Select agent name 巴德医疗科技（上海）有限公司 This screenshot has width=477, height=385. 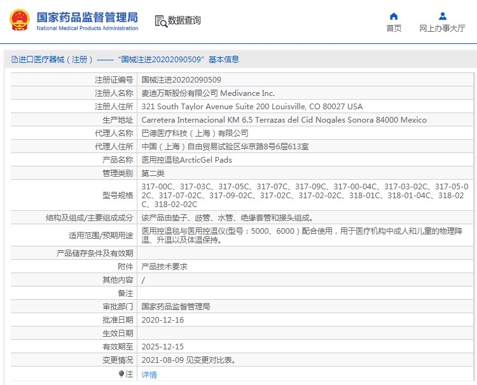(195, 133)
